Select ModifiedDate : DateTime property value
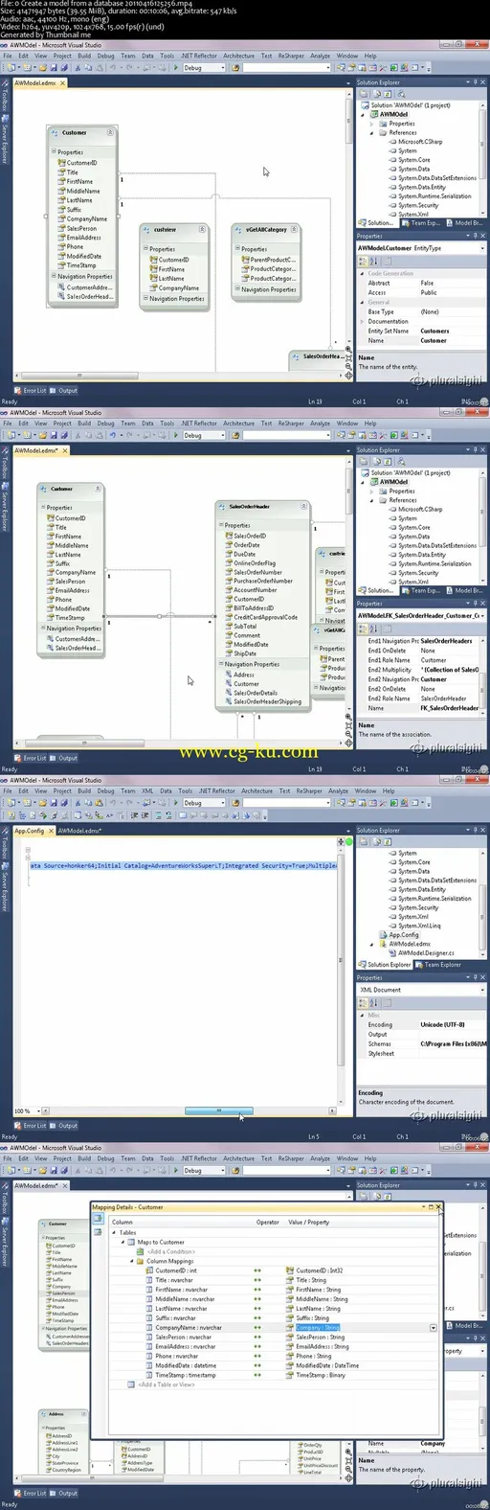 click(327, 1365)
